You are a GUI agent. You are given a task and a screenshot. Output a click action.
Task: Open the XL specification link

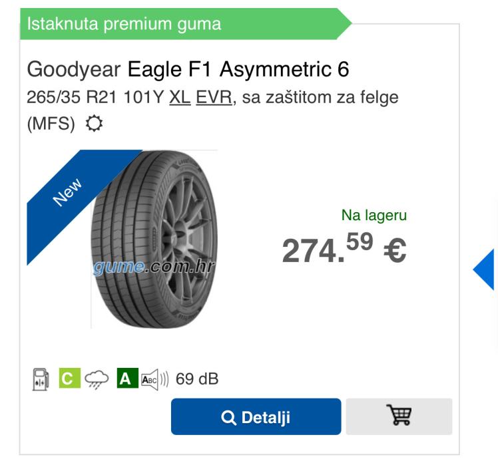pos(180,98)
